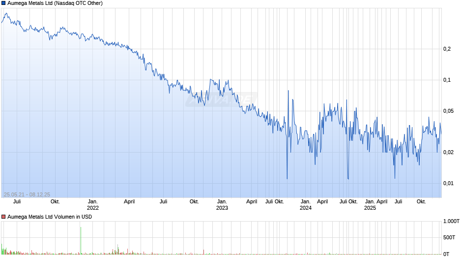462x259 pixels.
Task: Click the 'April' label after Jan. 2022
Action: (x=129, y=202)
